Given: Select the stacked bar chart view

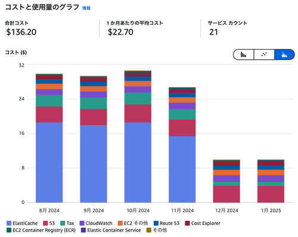Looking at the screenshot, I should [284, 54].
